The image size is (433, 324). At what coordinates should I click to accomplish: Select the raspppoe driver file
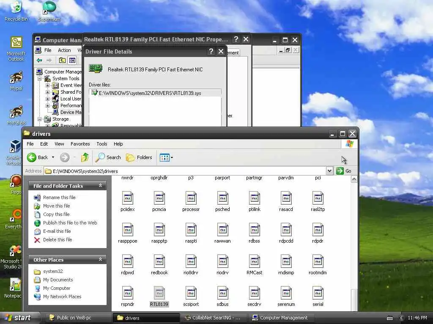tap(127, 233)
